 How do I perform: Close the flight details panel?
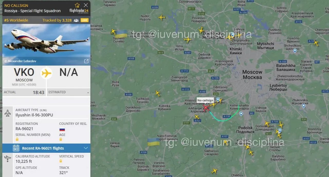click(x=86, y=5)
